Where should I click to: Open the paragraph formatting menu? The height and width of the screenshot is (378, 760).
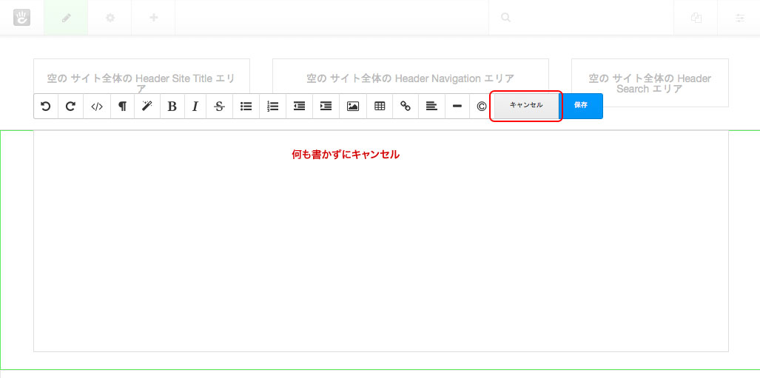[x=123, y=106]
